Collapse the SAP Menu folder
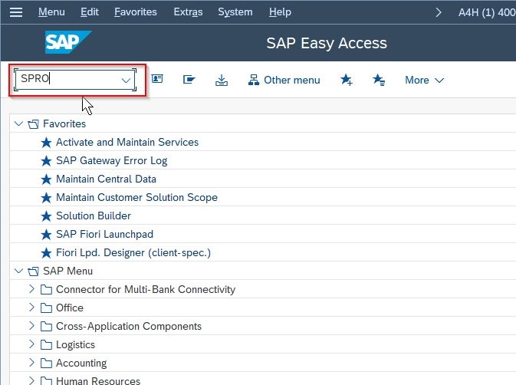This screenshot has height=385, width=516. [18, 271]
